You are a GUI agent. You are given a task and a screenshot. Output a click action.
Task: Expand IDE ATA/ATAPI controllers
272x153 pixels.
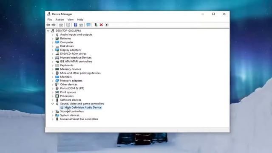[53, 62]
